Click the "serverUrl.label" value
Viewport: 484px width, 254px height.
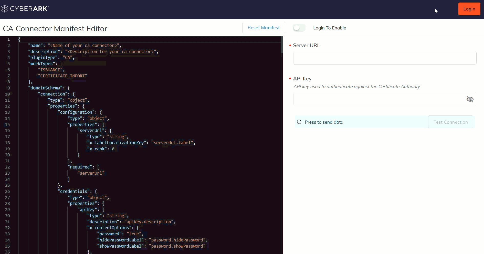click(172, 143)
